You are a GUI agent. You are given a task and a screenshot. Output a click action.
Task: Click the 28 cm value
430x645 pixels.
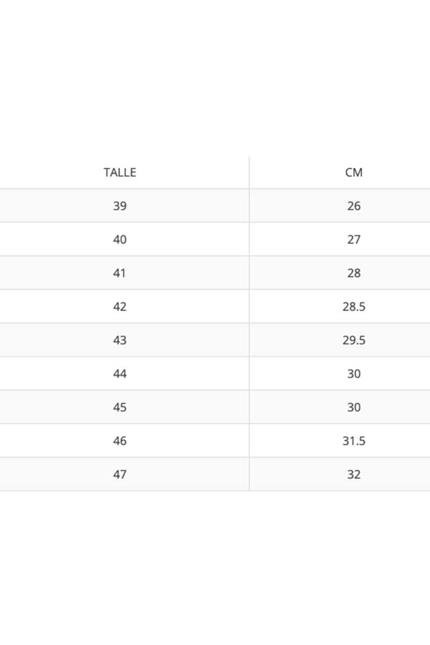[354, 273]
